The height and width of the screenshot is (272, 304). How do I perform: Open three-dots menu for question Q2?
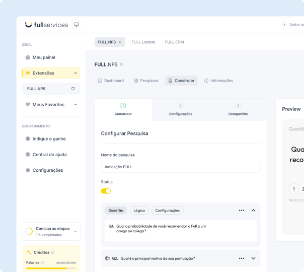(x=241, y=258)
